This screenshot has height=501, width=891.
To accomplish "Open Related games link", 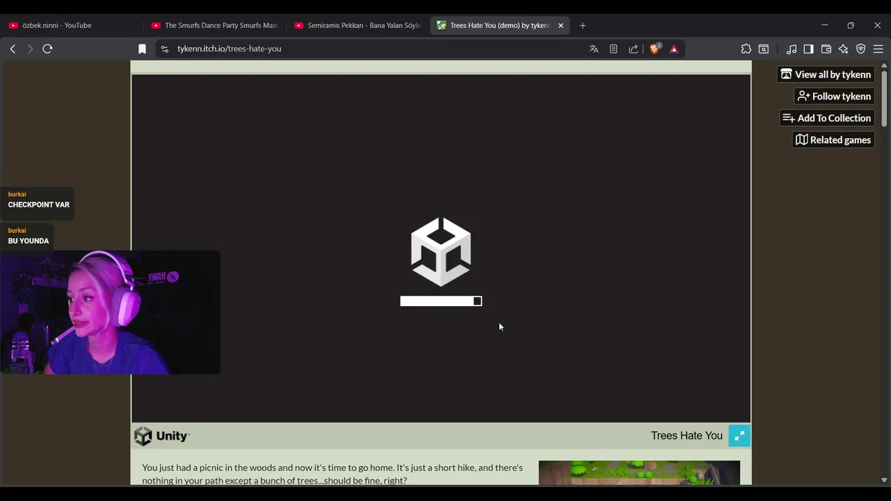I will coord(833,140).
